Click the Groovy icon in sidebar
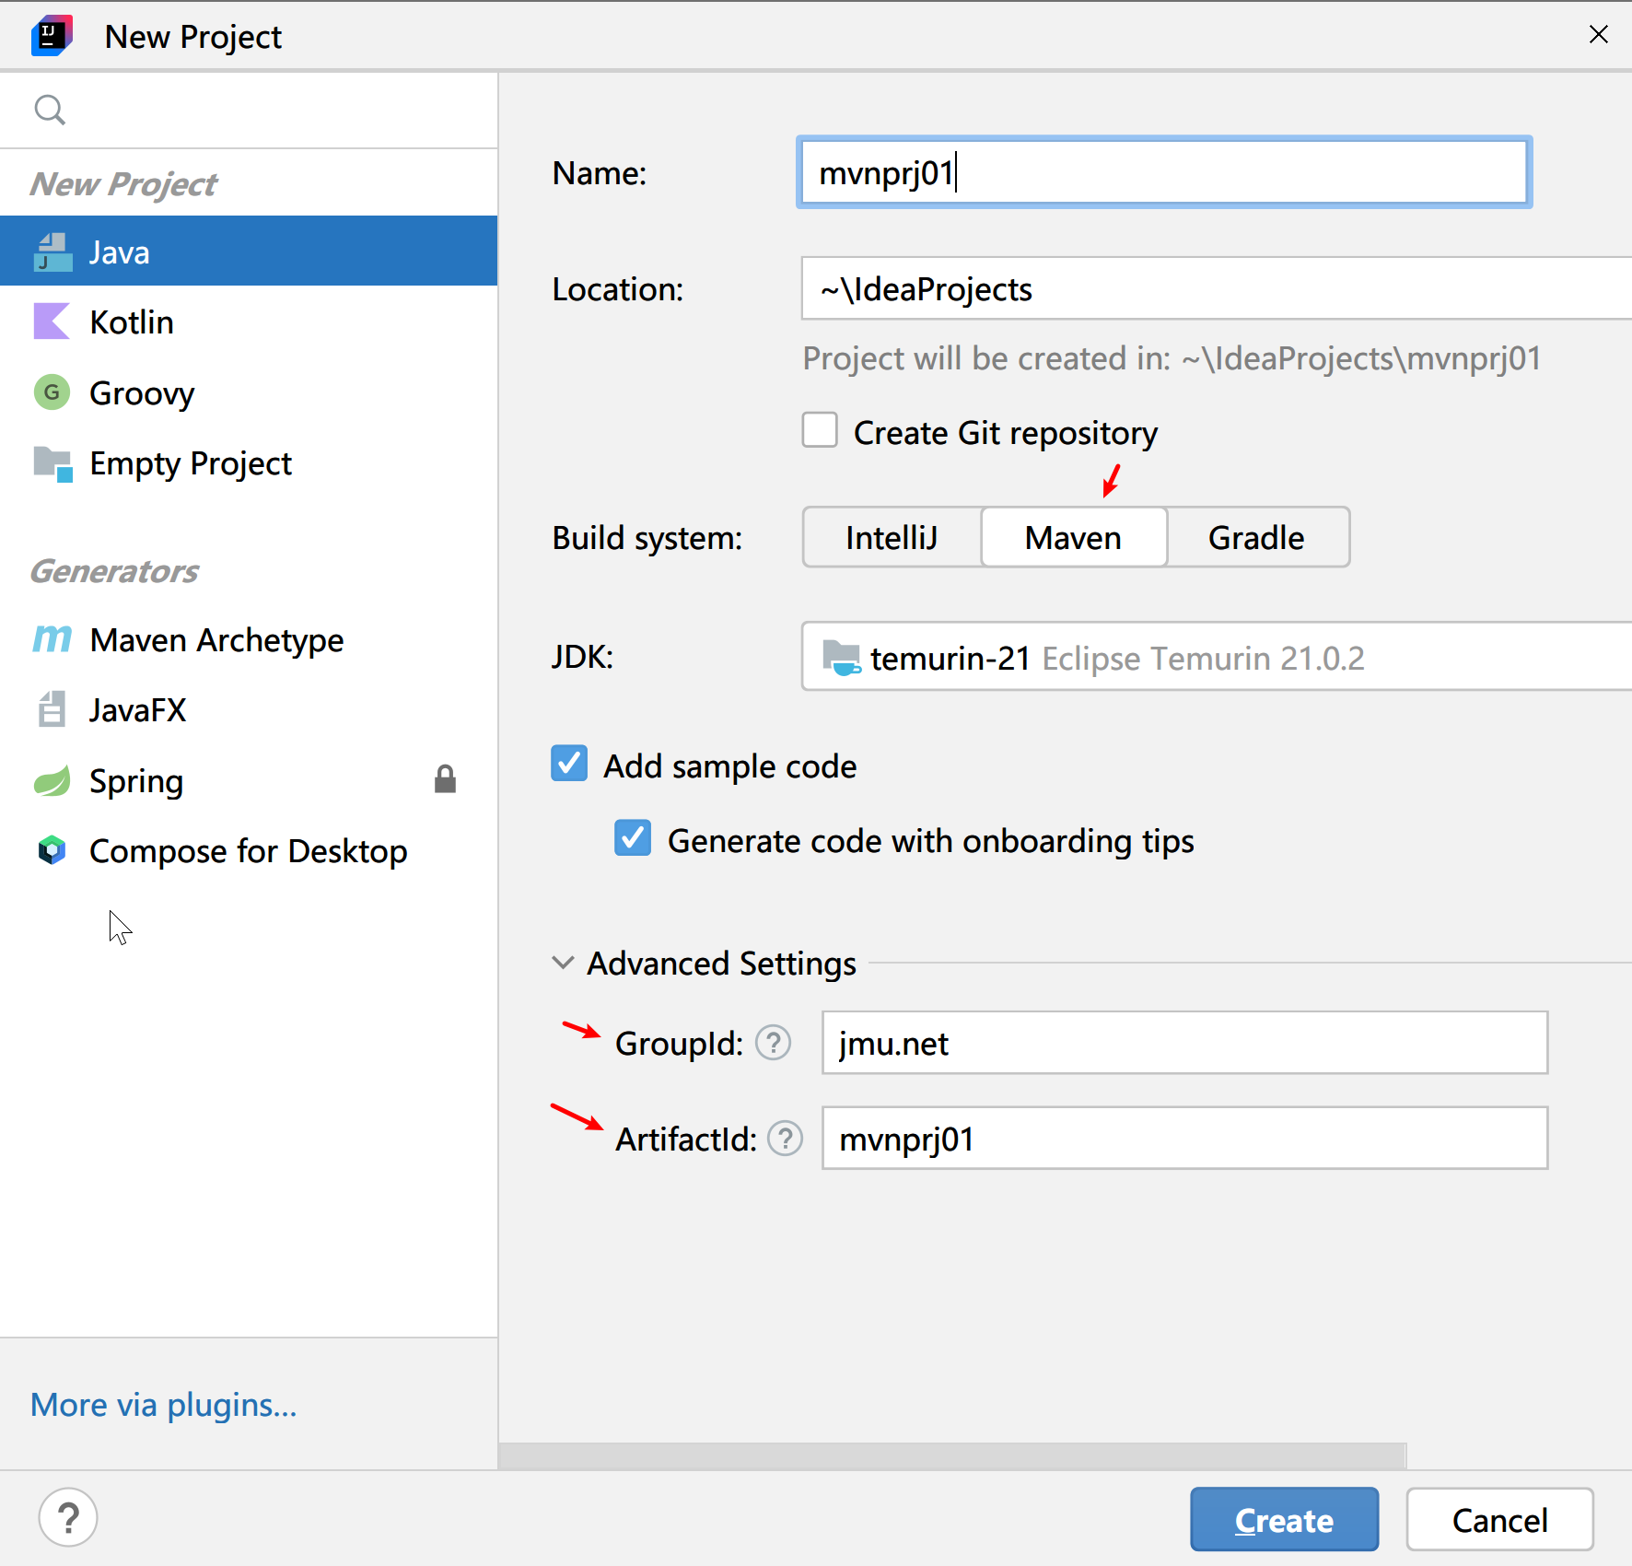Image resolution: width=1632 pixels, height=1566 pixels. 52,393
